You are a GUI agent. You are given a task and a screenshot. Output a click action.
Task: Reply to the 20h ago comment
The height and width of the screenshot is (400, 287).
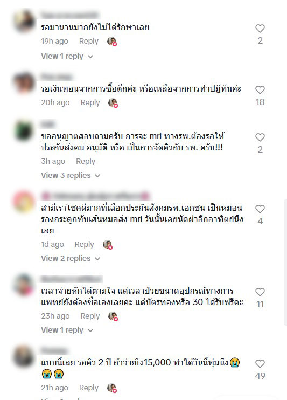(x=90, y=102)
